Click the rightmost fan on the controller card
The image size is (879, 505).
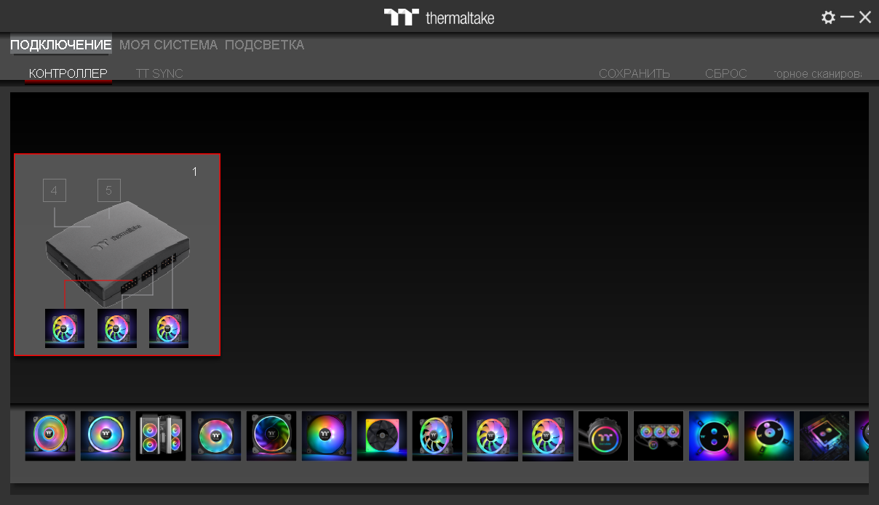click(169, 328)
